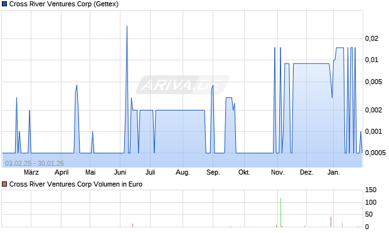Click the 'März' month label
Viewport: 389px width, 233px height.
[31, 172]
